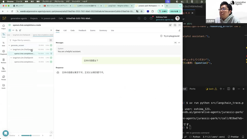Toggle the trace column layout button
Viewport: 247px width, 139px height.
[x=51, y=40]
